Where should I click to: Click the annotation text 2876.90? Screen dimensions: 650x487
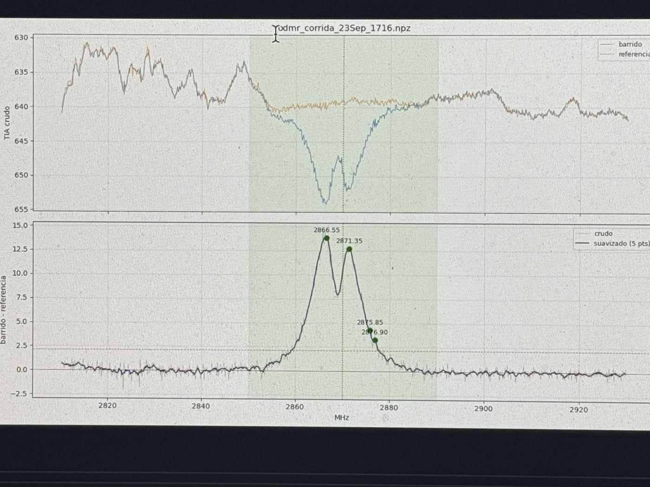click(375, 332)
